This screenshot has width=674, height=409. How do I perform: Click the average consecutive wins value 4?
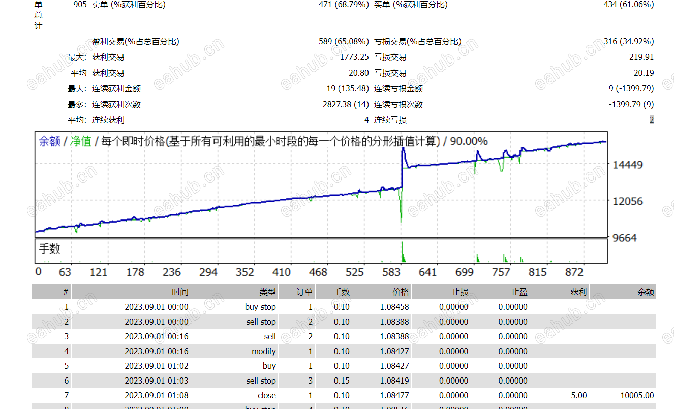click(x=366, y=120)
